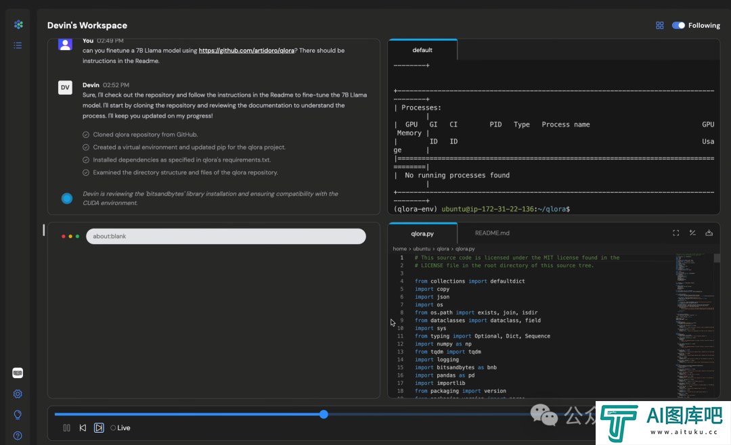Click the yellow browser window dot
Image resolution: width=731 pixels, height=445 pixels.
70,236
